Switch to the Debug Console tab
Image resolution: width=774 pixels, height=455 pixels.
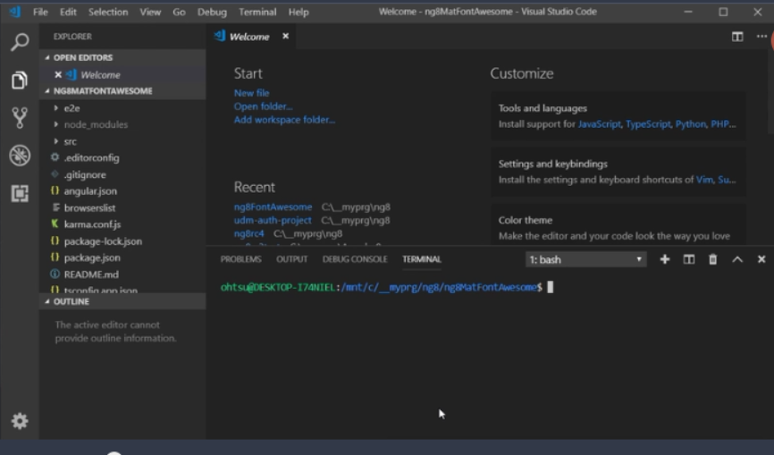(x=355, y=259)
